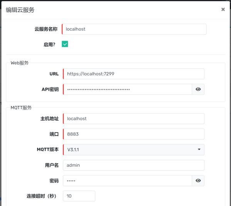The height and width of the screenshot is (206, 231).
Task: Close the 编辑云服务 dialog
Action: 223,10
